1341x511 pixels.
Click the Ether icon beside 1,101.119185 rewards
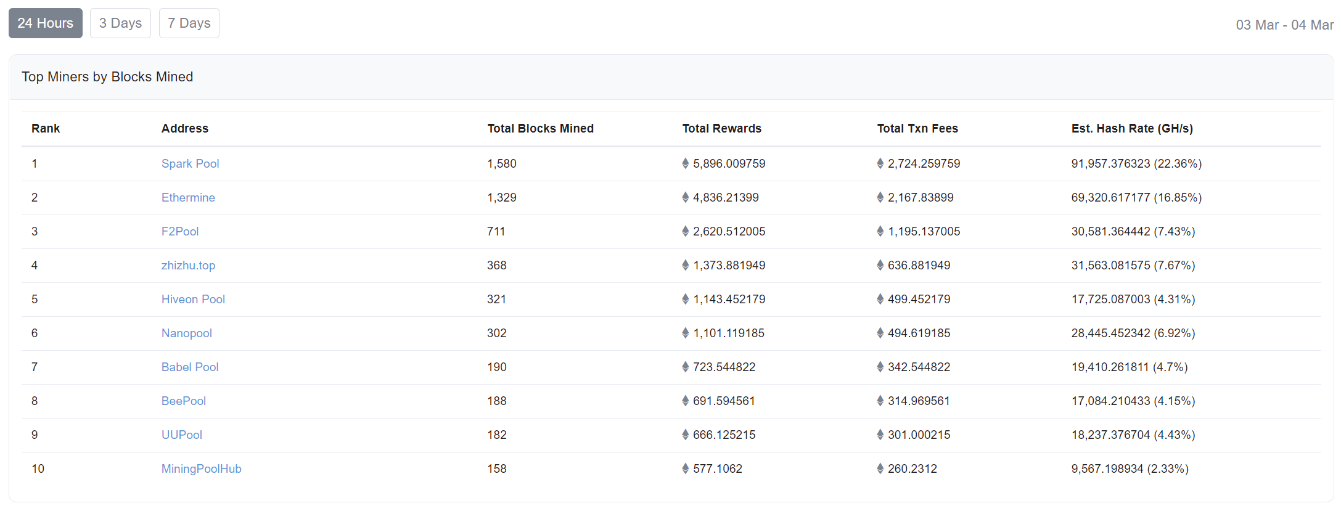click(686, 333)
